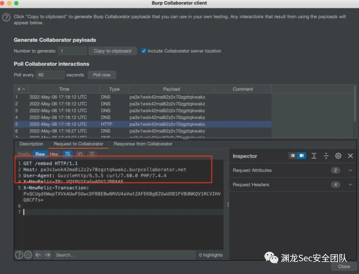Select payload cell in row 3
359x274 pixels.
click(x=167, y=111)
